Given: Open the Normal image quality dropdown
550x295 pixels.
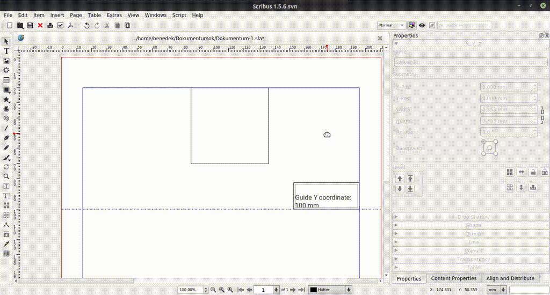Looking at the screenshot, I should click(x=392, y=25).
